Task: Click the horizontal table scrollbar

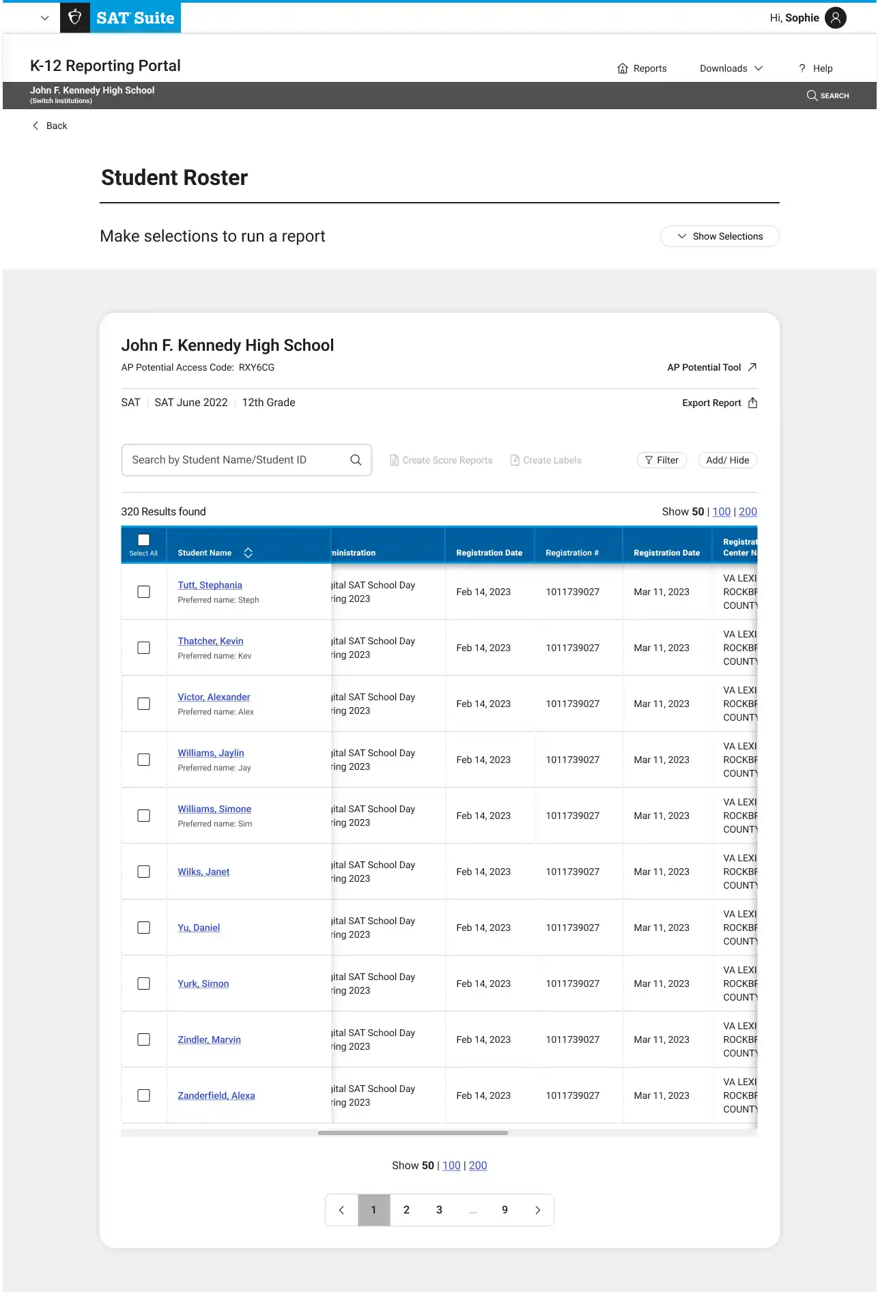Action: pos(413,1133)
